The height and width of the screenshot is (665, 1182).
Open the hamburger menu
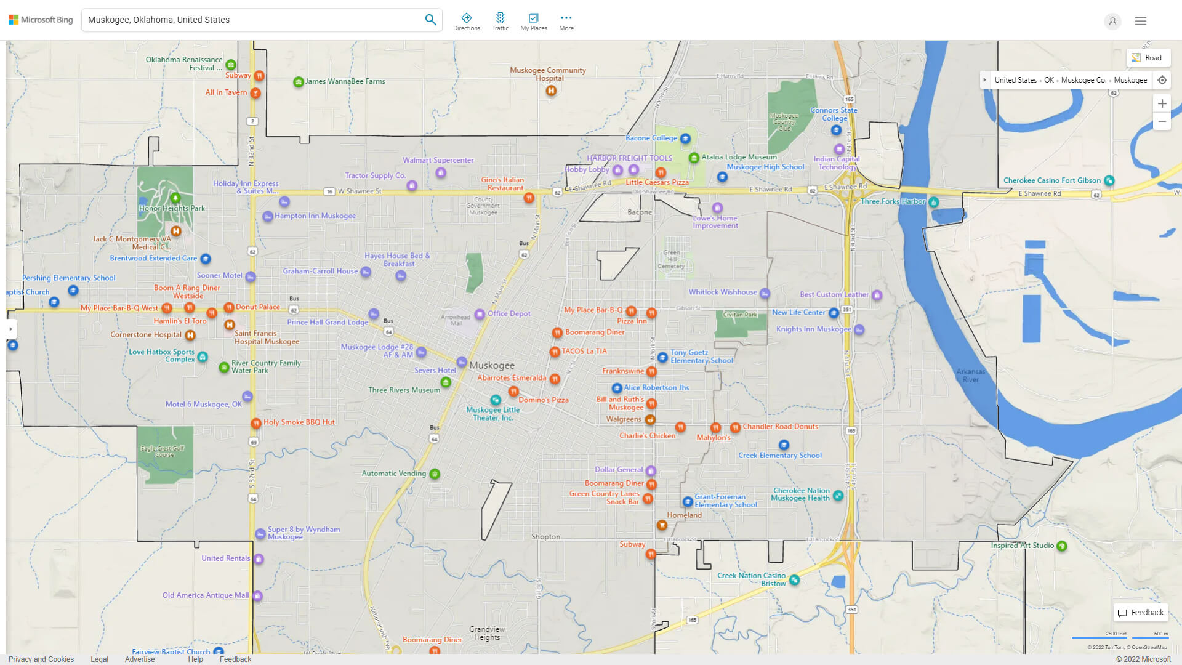tap(1140, 20)
